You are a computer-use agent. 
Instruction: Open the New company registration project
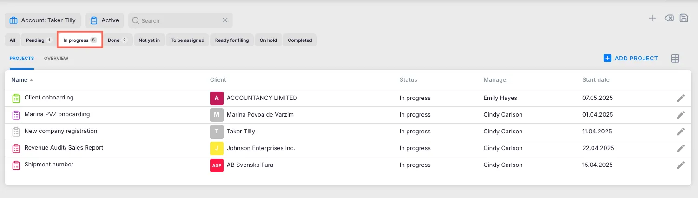[61, 131]
